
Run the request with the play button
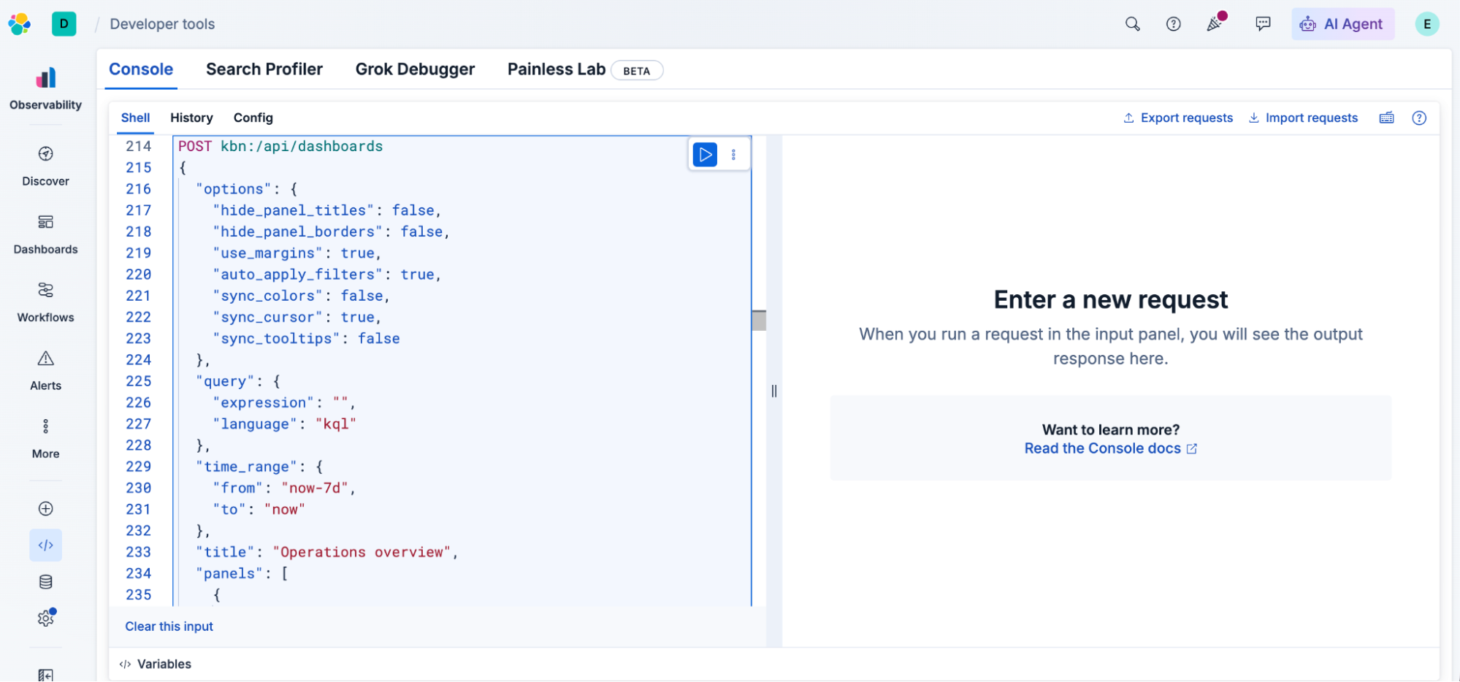pyautogui.click(x=705, y=155)
